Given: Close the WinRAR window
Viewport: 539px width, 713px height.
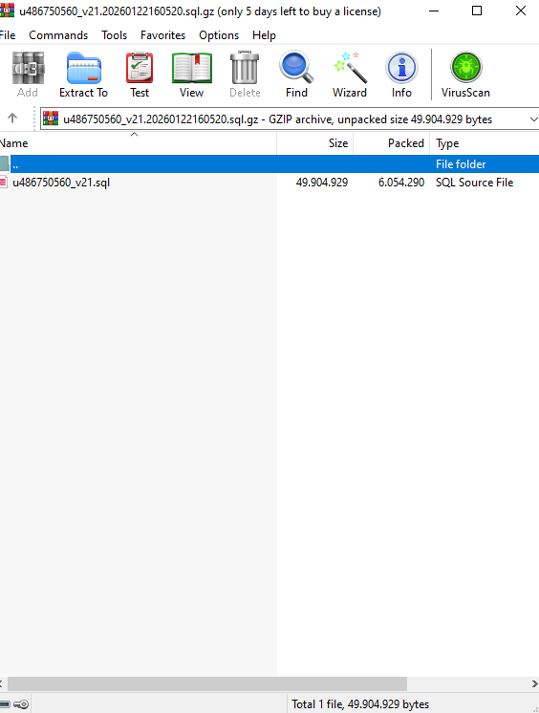Looking at the screenshot, I should (520, 11).
